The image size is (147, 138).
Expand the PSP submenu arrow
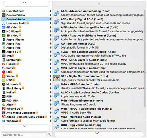(x=51, y=96)
